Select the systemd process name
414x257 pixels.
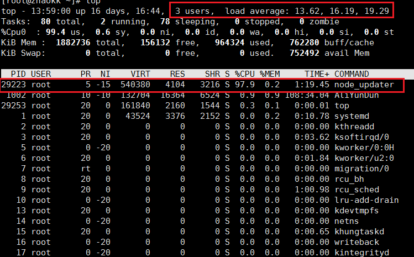(x=352, y=116)
